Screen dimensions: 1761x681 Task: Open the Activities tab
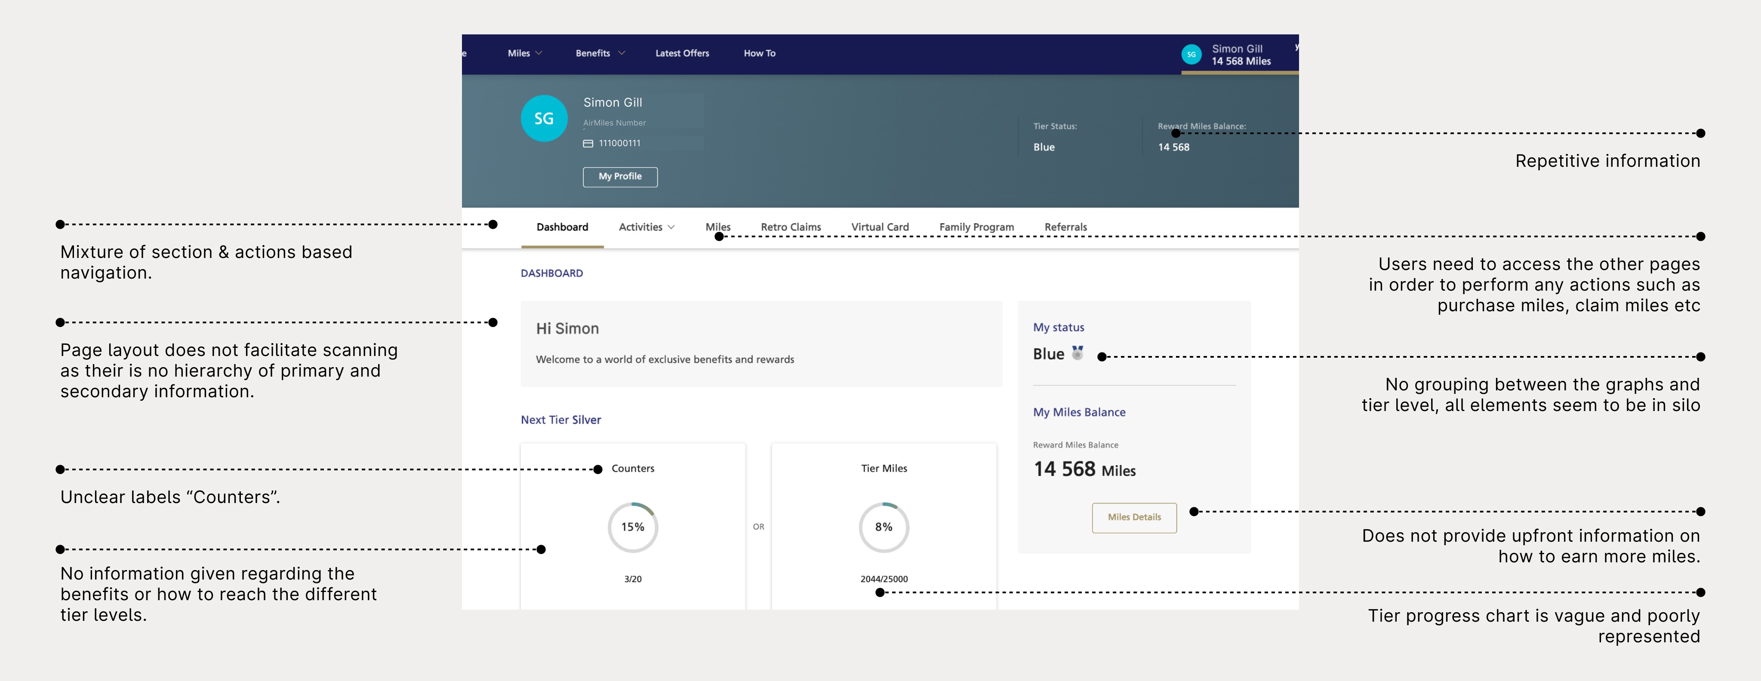pyautogui.click(x=640, y=227)
